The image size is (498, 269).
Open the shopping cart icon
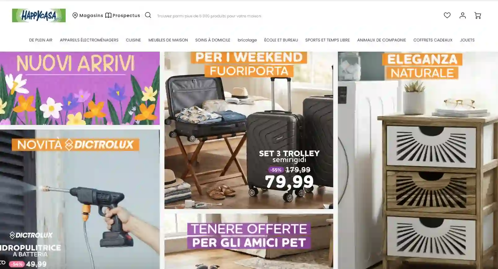(x=478, y=15)
